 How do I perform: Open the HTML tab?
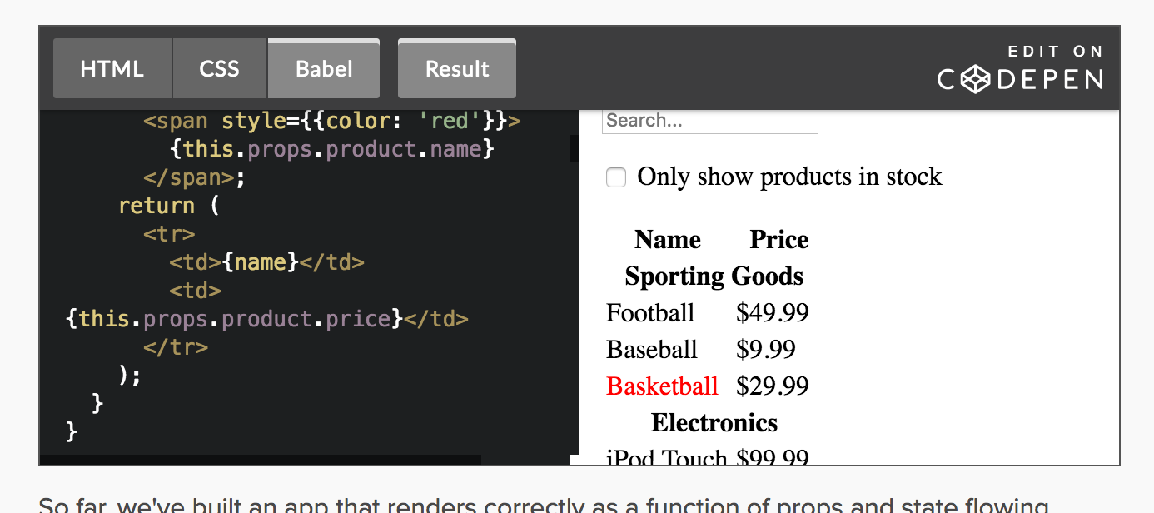pyautogui.click(x=112, y=68)
